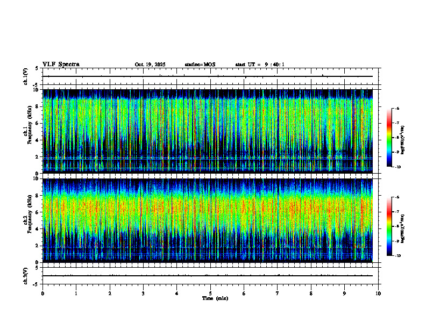Click the ch.1 colorbar log(PSD) label

(403, 140)
